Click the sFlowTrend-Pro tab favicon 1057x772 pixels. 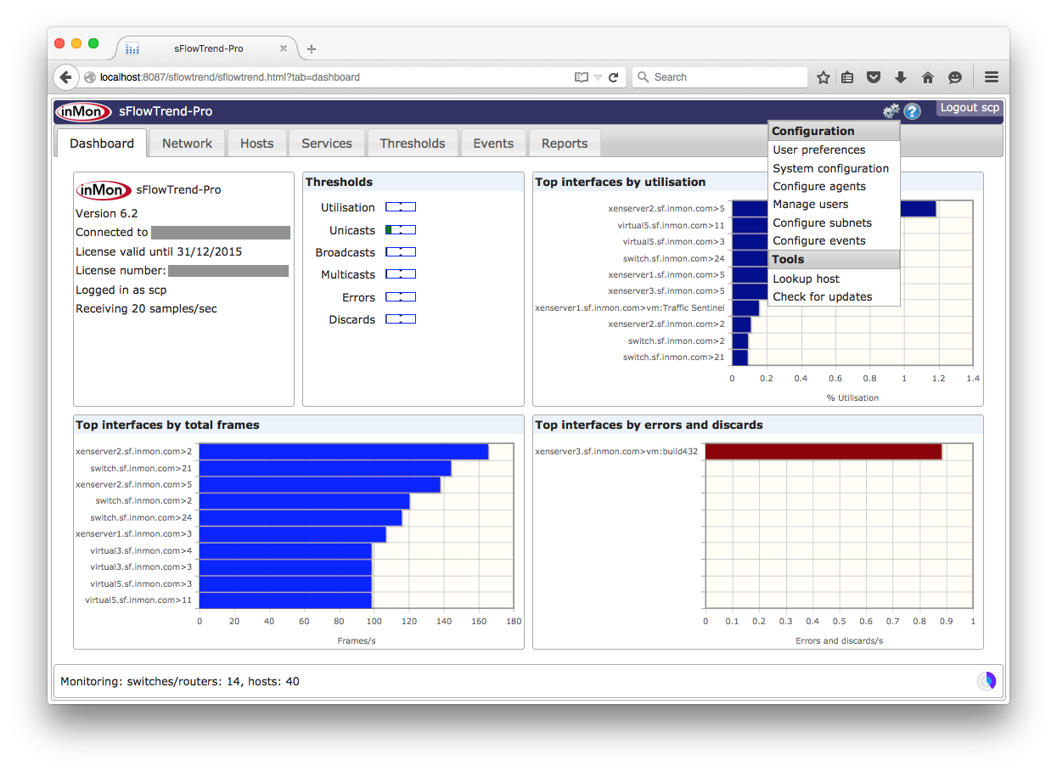pyautogui.click(x=132, y=48)
